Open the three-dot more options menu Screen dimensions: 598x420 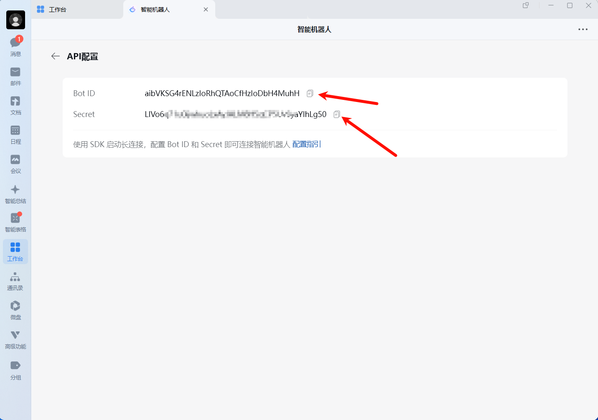(583, 29)
